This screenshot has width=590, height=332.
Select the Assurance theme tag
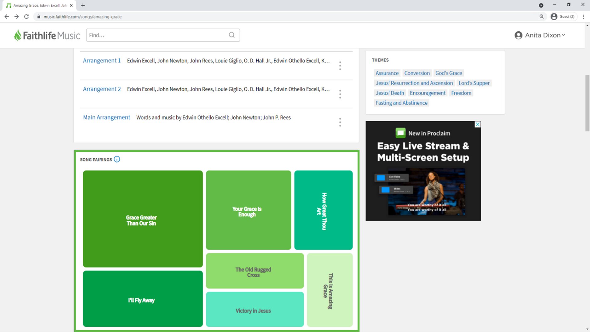pyautogui.click(x=387, y=73)
